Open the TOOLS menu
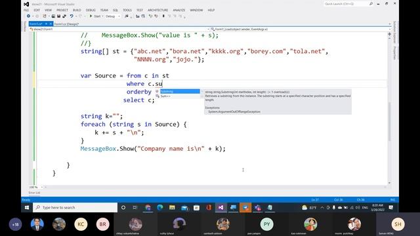The width and height of the screenshot is (420, 236). pyautogui.click(x=127, y=10)
